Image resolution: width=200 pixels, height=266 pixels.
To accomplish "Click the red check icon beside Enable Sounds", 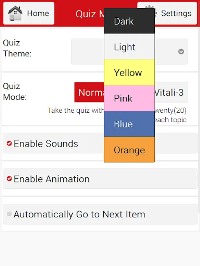I will 9,143.
